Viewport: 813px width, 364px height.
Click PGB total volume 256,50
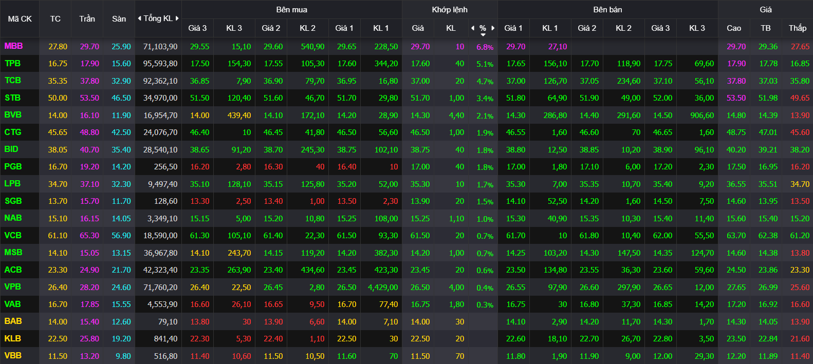pos(165,167)
